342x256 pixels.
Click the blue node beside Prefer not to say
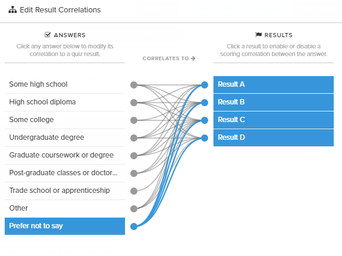[x=134, y=227]
